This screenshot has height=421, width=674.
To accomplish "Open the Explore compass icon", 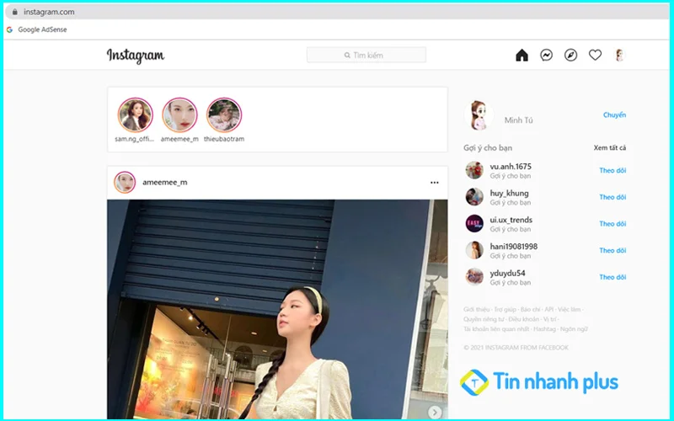I will coord(571,55).
